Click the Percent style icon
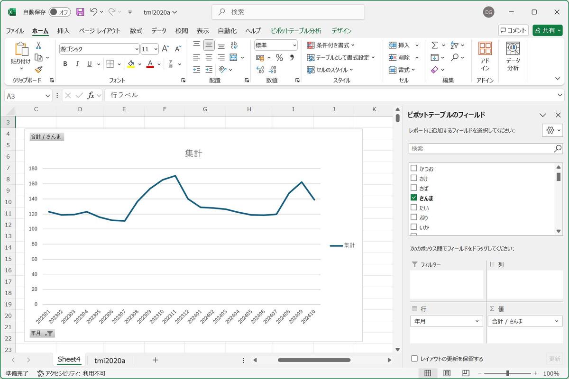The image size is (569, 379). (279, 58)
